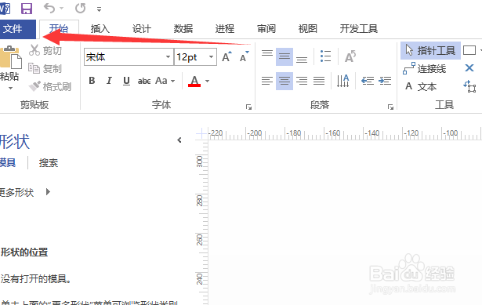The width and height of the screenshot is (482, 305).
Task: Toggle Underline formatting
Action: (126, 81)
